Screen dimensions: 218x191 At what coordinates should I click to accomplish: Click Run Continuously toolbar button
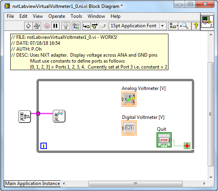click(37, 26)
